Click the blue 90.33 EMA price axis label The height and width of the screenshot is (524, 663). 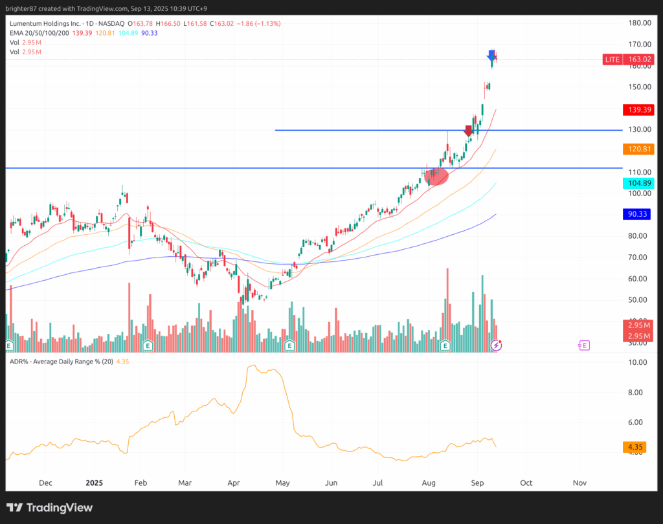638,214
